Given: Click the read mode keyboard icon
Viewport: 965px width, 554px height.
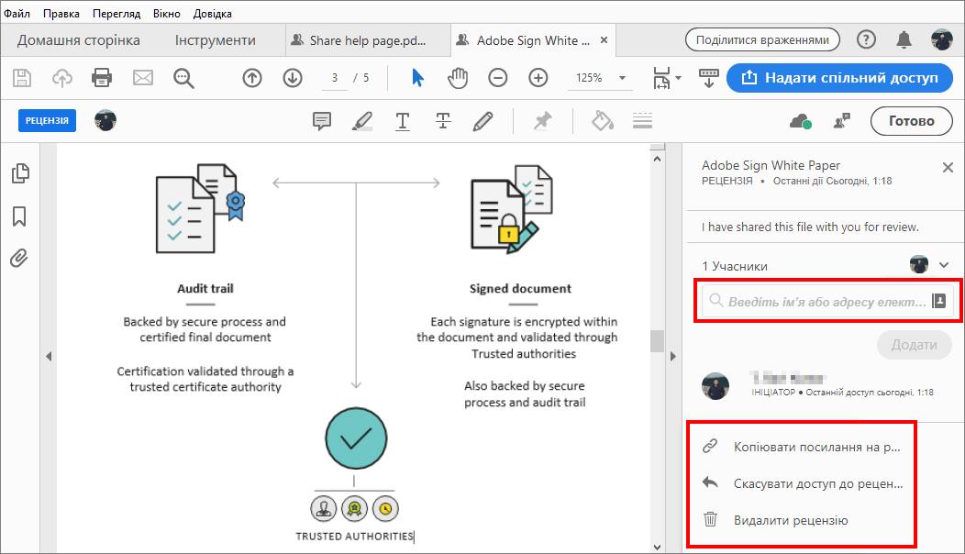Looking at the screenshot, I should tap(709, 78).
